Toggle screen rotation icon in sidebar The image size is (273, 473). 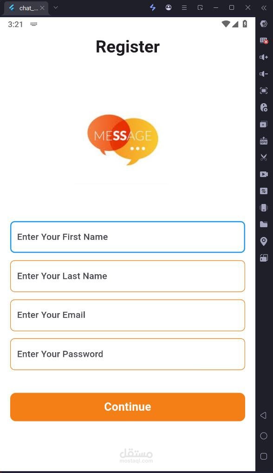[264, 258]
